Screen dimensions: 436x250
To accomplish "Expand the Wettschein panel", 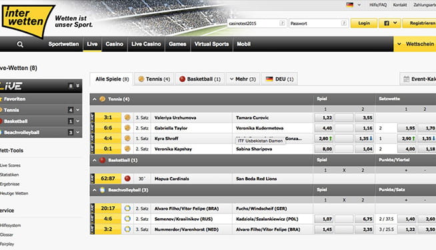I will point(399,44).
